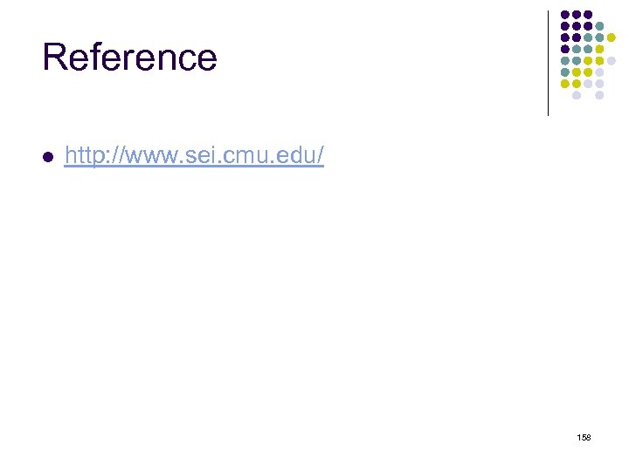Select the lavender dot ending the fifth row

point(611,60)
